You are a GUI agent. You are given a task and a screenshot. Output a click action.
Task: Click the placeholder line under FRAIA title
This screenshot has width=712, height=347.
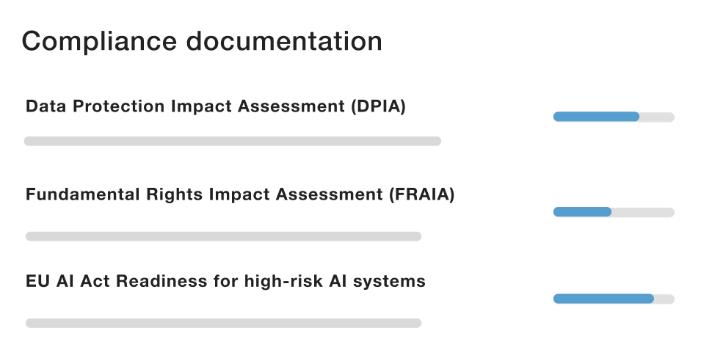click(223, 236)
